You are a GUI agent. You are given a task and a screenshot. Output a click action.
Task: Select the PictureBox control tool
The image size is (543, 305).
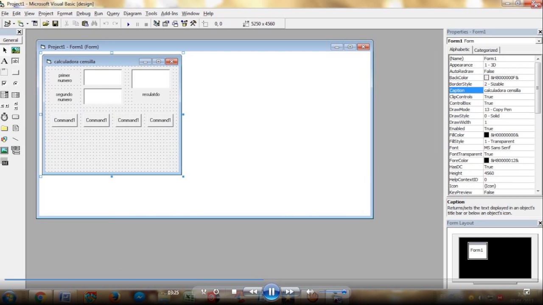(16, 50)
